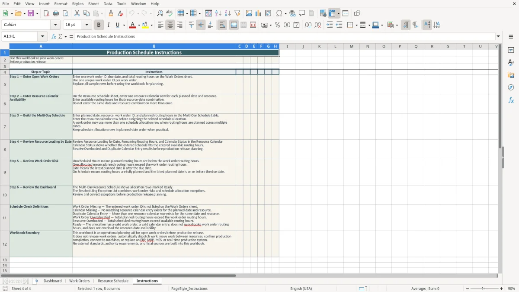Cut the selection with the scissors icon
This screenshot has height=292, width=519.
(77, 13)
